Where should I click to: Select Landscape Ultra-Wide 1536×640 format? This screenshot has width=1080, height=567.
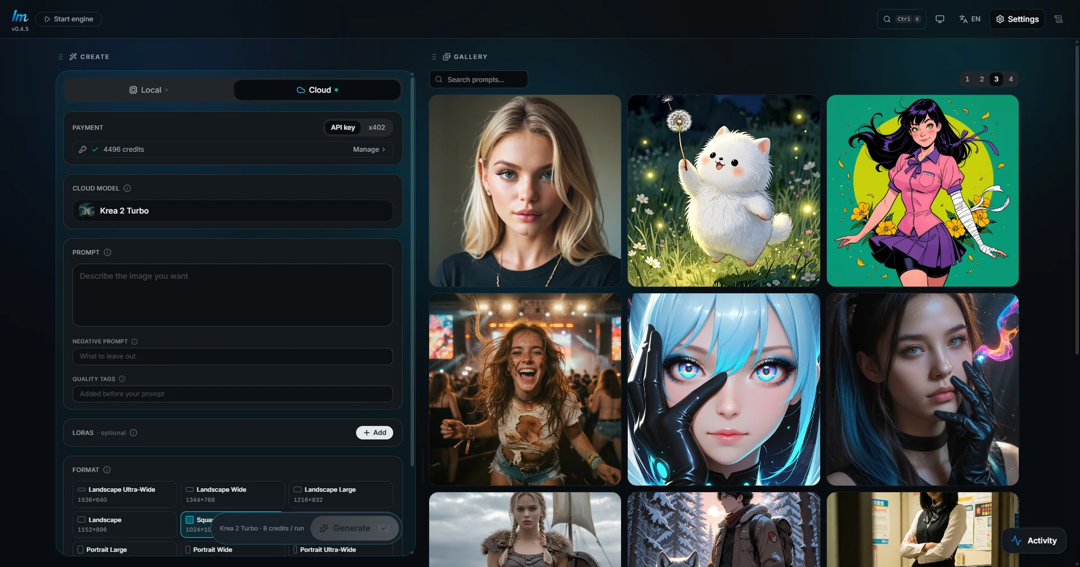pyautogui.click(x=124, y=495)
